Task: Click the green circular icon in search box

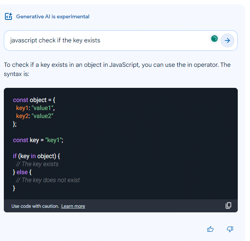Action: pyautogui.click(x=214, y=39)
